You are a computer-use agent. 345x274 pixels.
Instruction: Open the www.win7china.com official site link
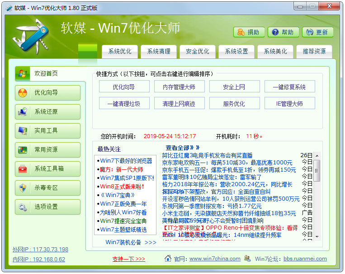215,259
